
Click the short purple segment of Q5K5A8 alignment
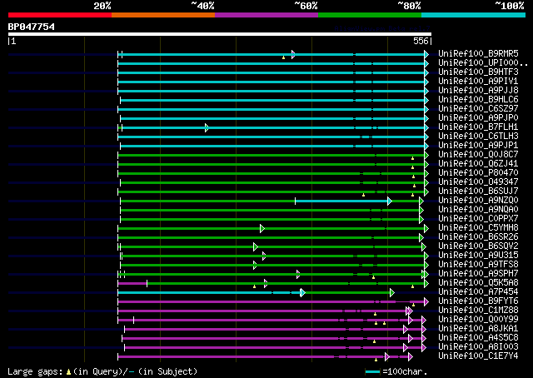click(132, 283)
